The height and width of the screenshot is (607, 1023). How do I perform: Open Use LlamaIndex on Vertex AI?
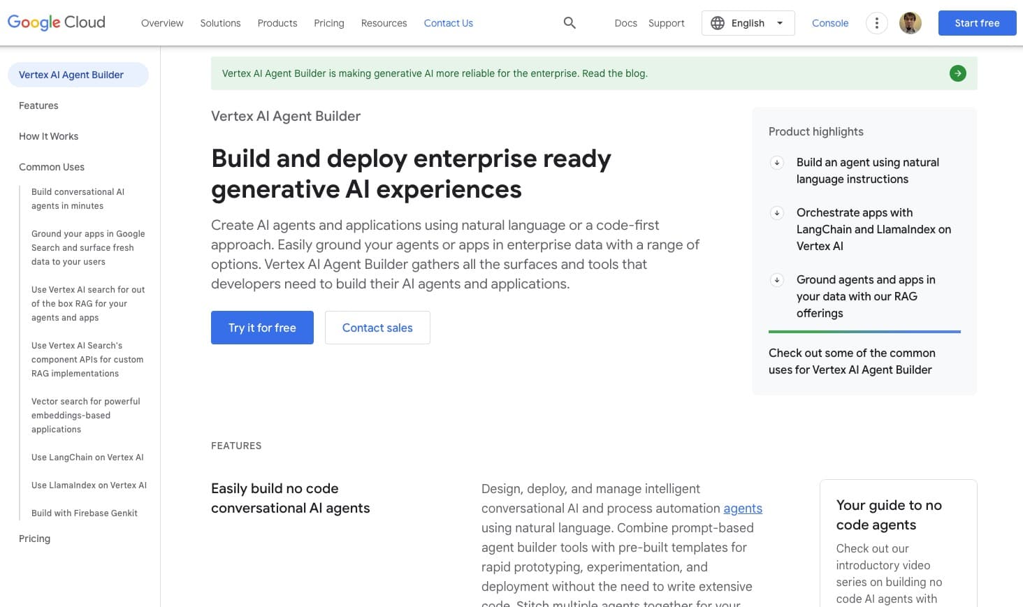[x=89, y=485]
